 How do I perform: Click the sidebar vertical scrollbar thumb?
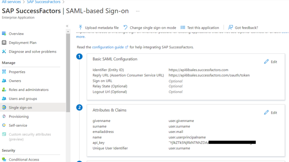(68, 72)
